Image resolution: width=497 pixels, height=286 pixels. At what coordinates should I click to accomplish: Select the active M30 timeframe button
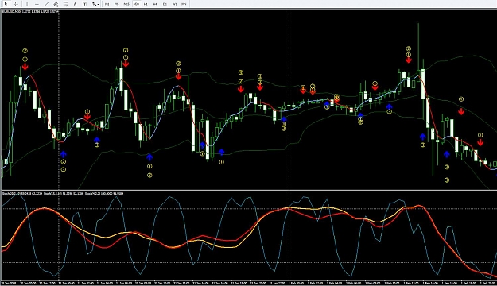(x=136, y=4)
